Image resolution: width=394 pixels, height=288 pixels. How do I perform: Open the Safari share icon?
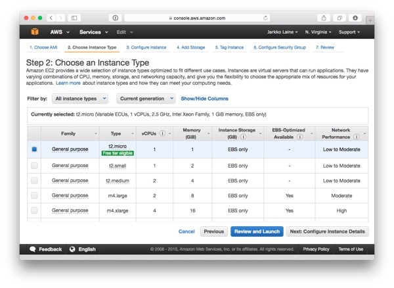click(x=324, y=18)
